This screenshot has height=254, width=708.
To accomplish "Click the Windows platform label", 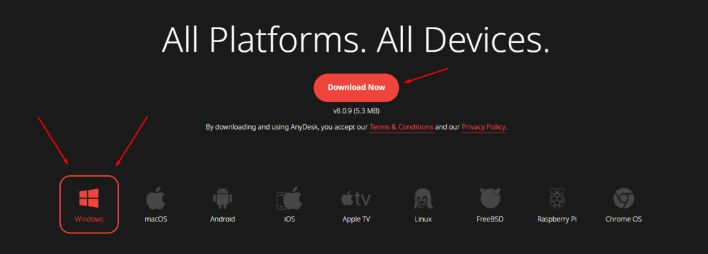I will 89,219.
